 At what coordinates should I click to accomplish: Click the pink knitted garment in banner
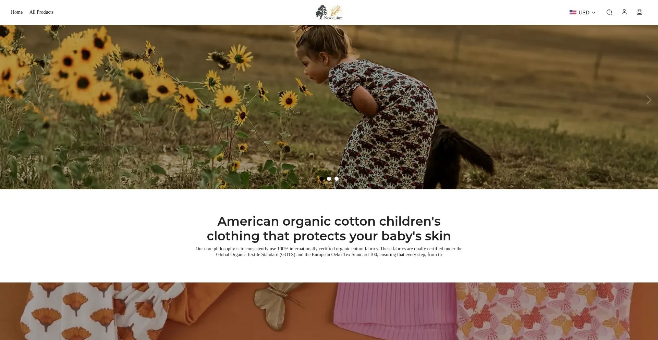tap(395, 311)
